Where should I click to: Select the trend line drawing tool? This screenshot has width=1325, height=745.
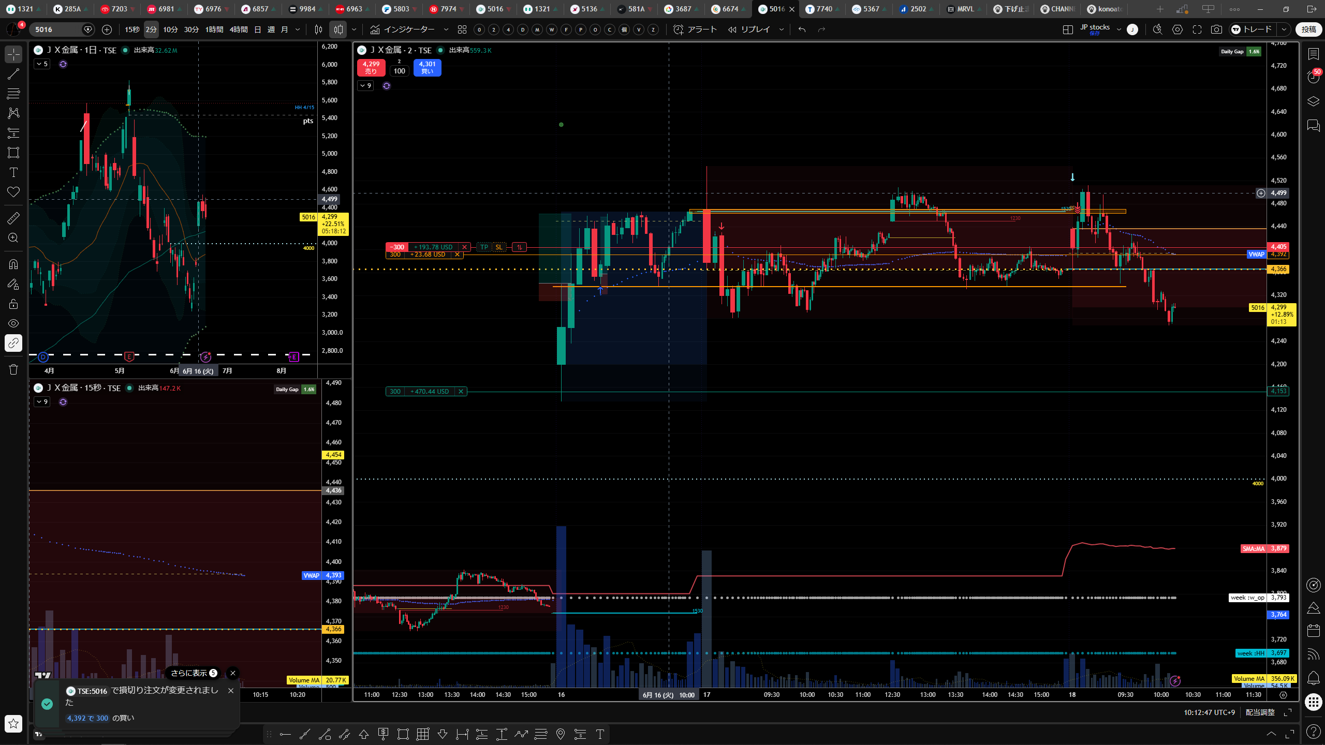click(13, 74)
